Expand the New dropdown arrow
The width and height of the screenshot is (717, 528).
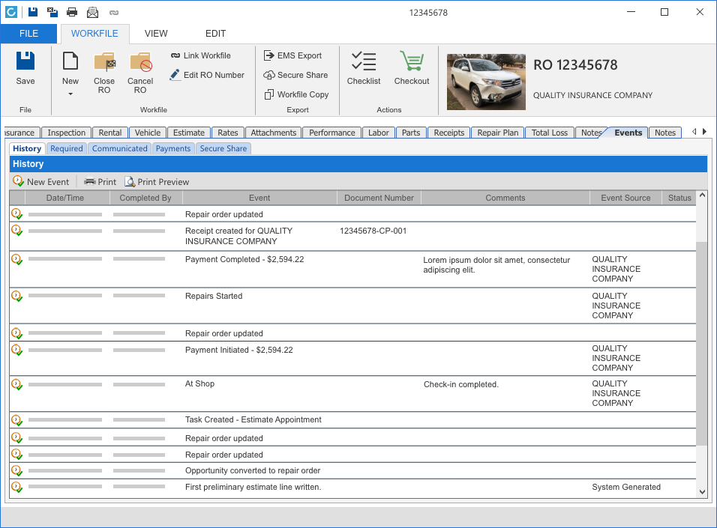pyautogui.click(x=70, y=94)
